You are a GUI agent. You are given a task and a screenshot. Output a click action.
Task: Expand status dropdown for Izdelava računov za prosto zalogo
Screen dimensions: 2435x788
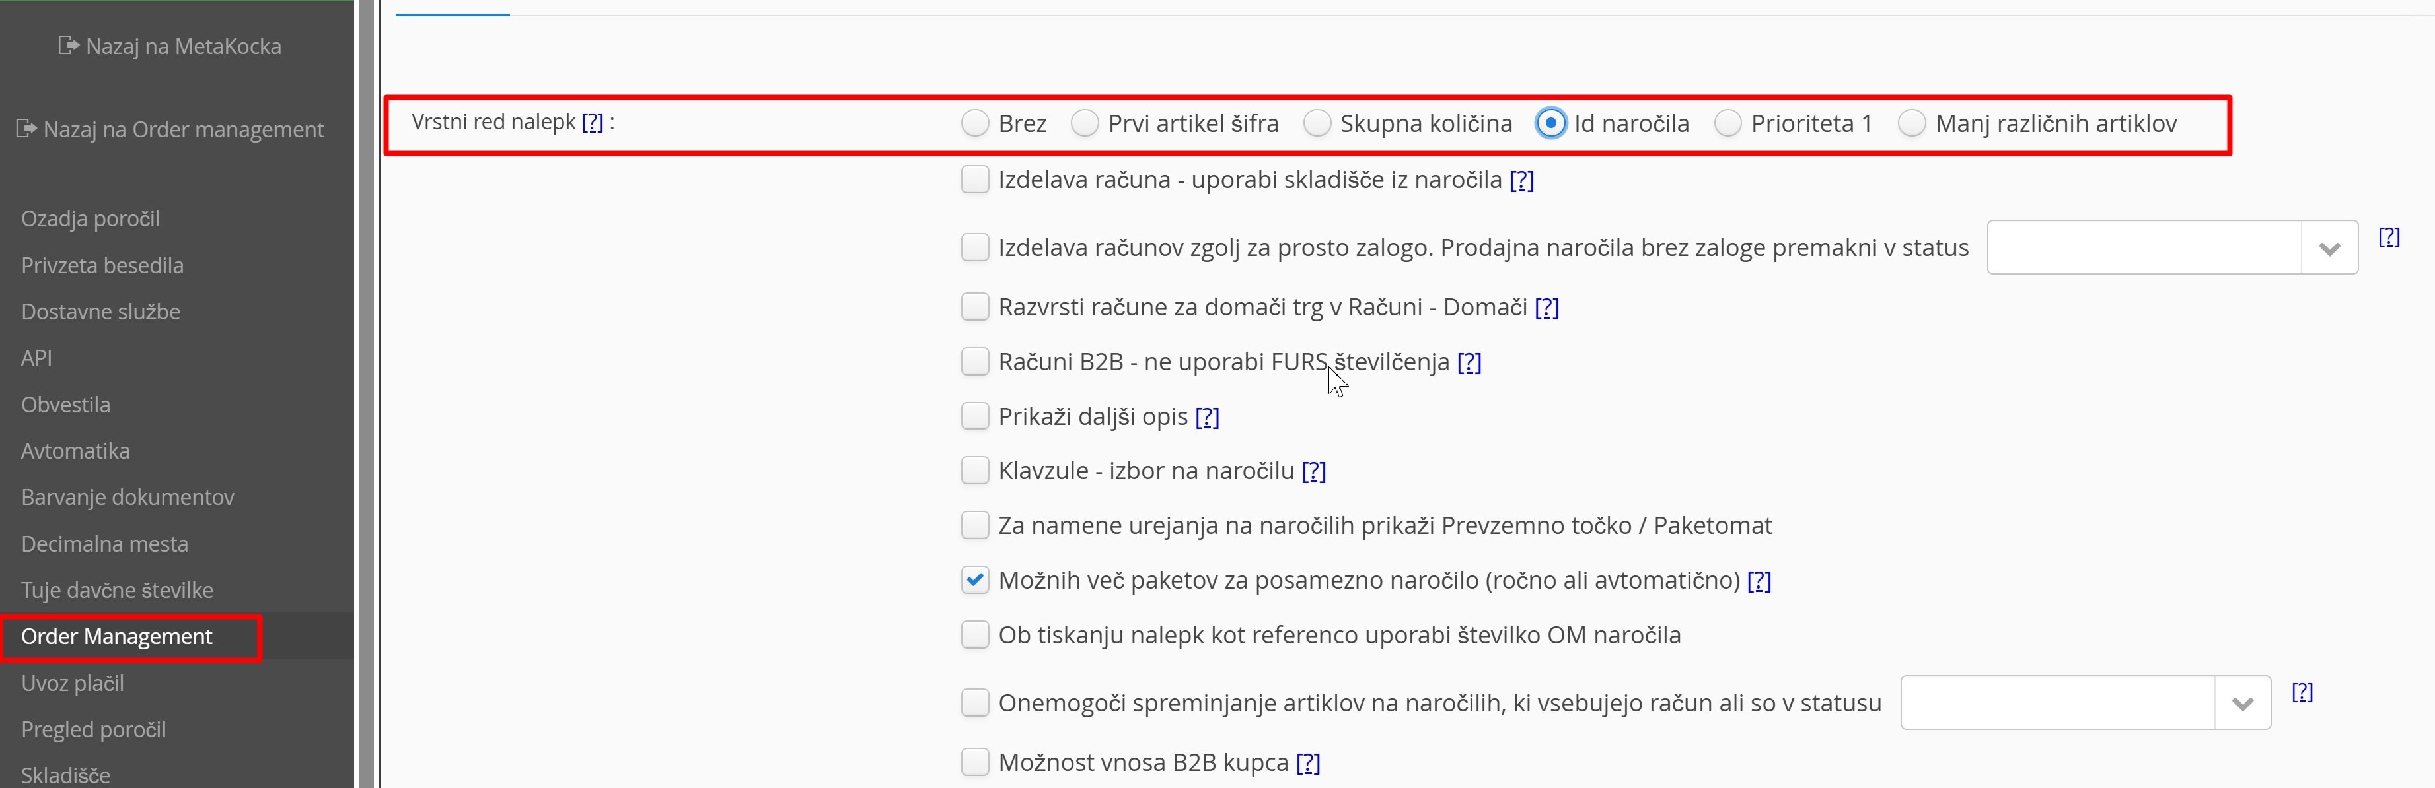click(x=2329, y=247)
